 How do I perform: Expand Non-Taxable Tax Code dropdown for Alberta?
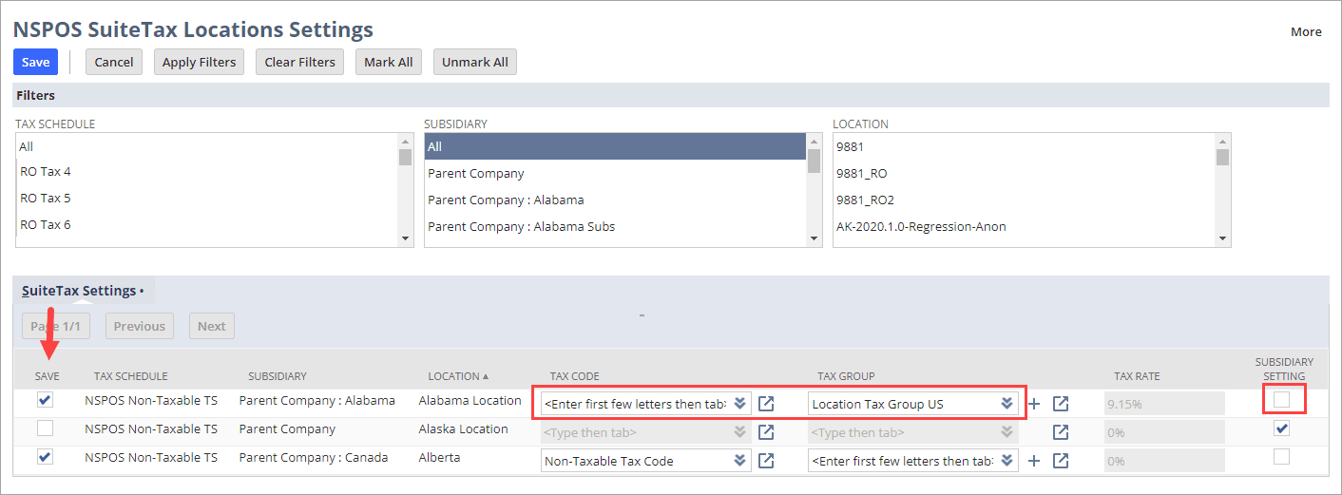click(739, 461)
